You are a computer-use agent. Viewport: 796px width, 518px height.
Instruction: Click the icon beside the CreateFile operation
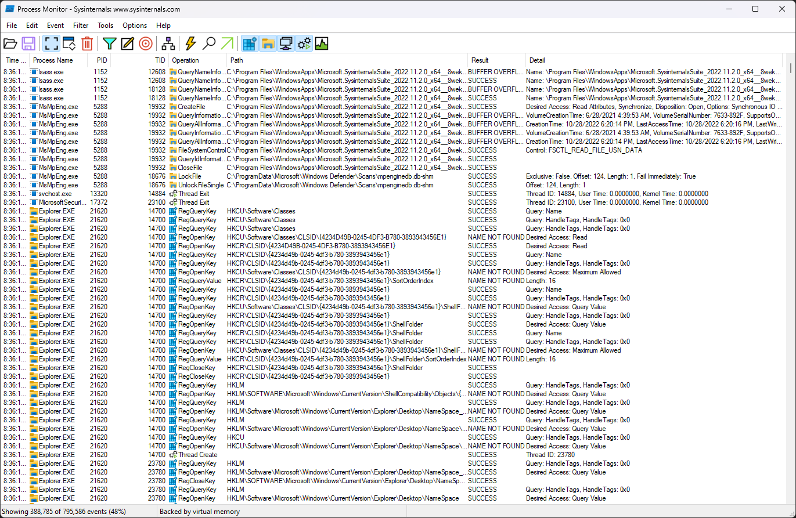(x=173, y=107)
